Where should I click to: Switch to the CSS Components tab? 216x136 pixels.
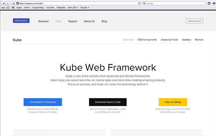point(147,40)
